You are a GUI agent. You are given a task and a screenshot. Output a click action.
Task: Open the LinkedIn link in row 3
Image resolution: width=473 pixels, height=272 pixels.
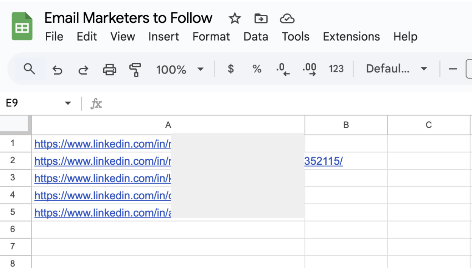tap(103, 178)
